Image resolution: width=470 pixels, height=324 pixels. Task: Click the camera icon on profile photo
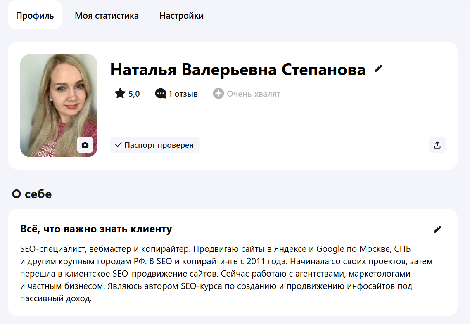[85, 145]
